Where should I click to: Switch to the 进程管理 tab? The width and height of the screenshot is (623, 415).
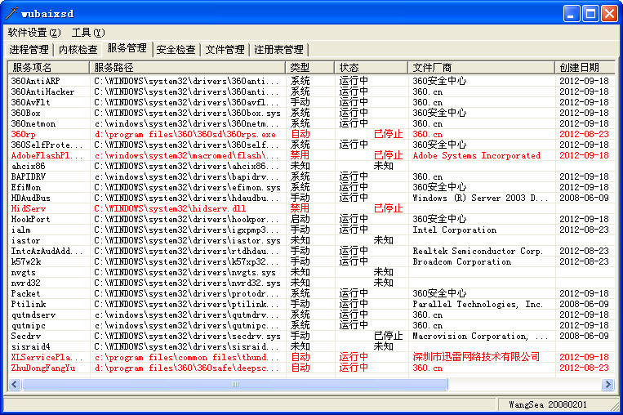click(x=29, y=50)
